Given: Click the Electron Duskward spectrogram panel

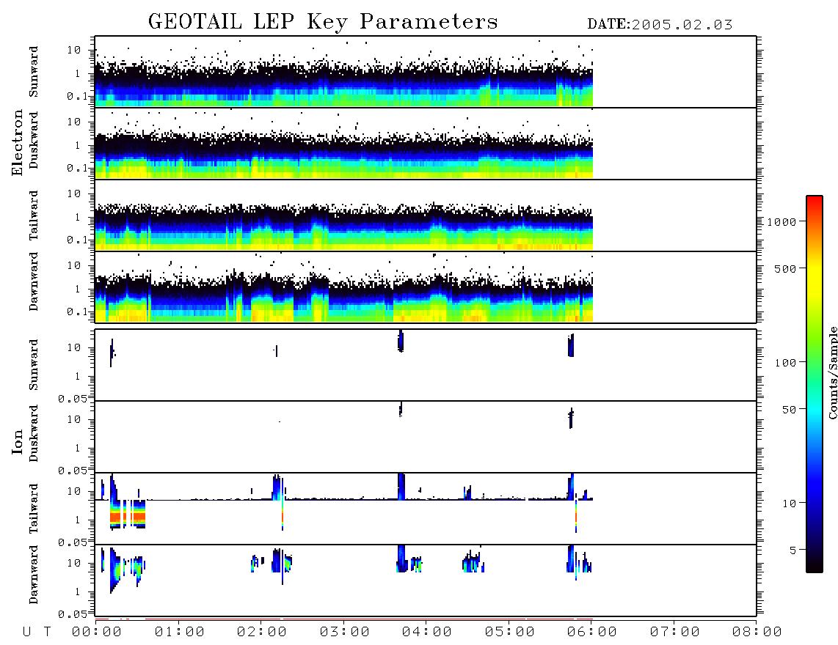Looking at the screenshot, I should pos(426,143).
